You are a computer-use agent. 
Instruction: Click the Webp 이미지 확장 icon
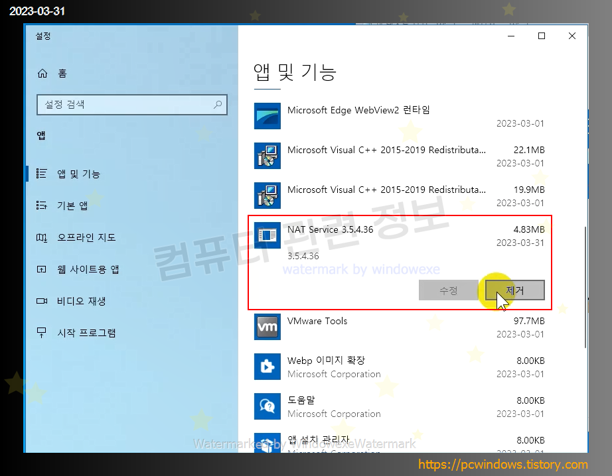(268, 367)
